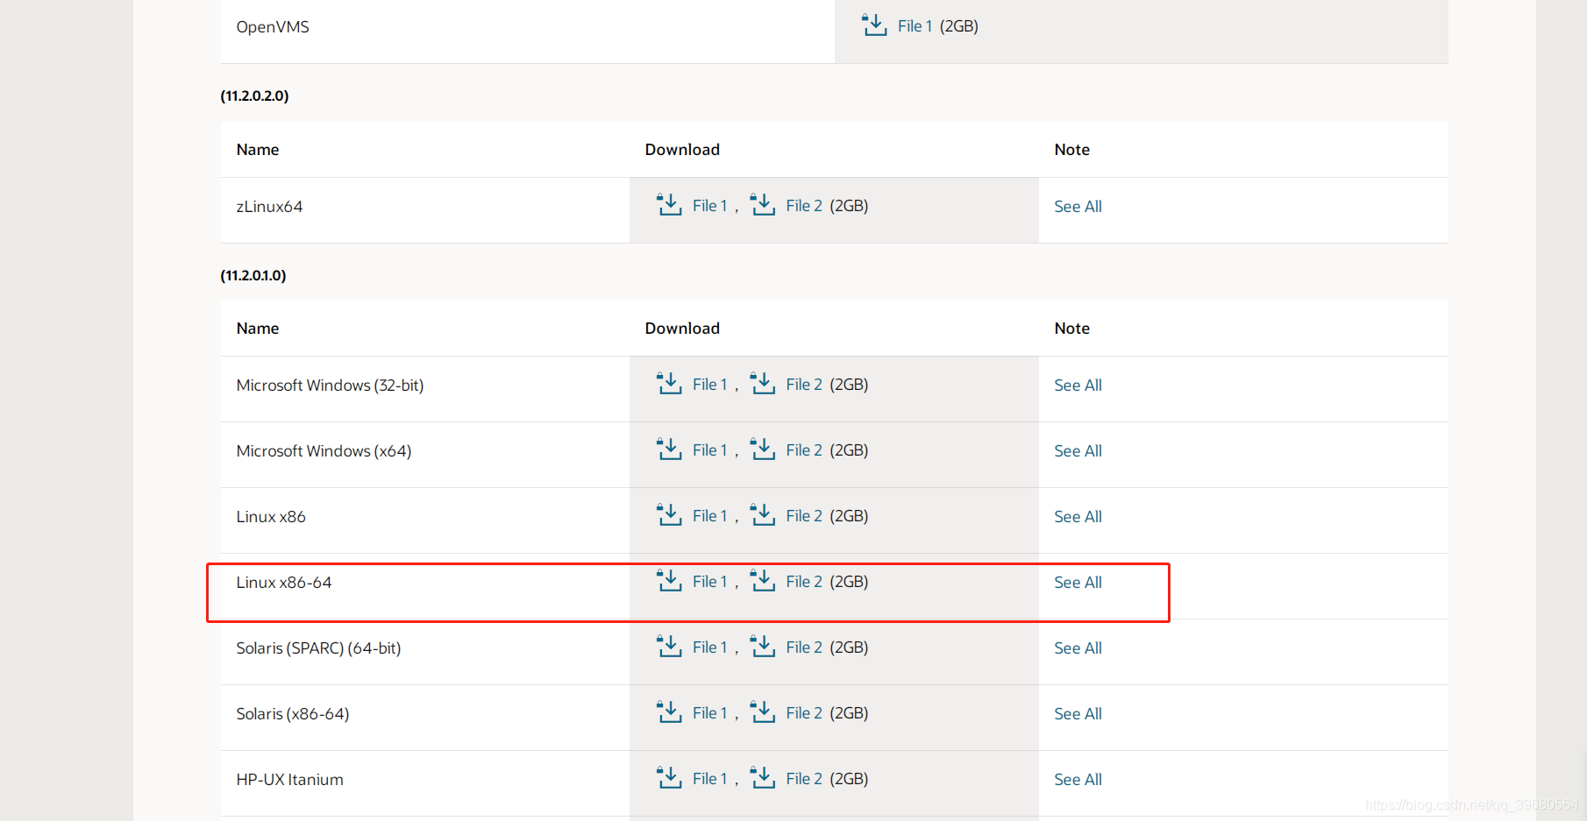Open See All for Microsoft Windows (x64)
Screen dimensions: 1587x821
point(1078,451)
